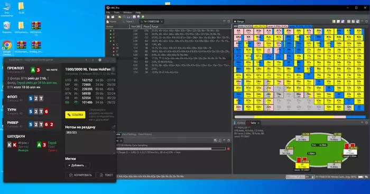Click the hand notes field containing 383/323

click(90, 142)
